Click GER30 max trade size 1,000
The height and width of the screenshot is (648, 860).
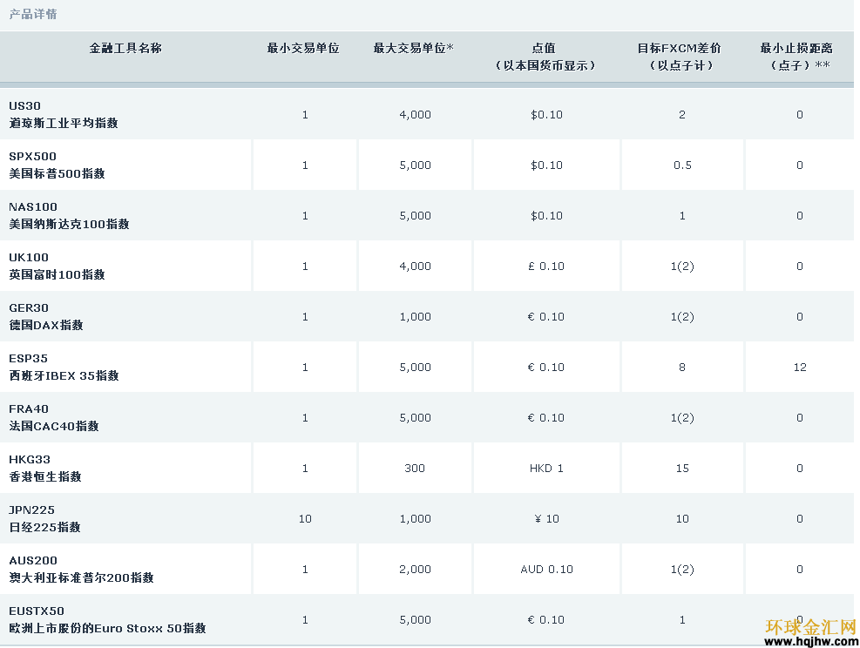tap(416, 316)
